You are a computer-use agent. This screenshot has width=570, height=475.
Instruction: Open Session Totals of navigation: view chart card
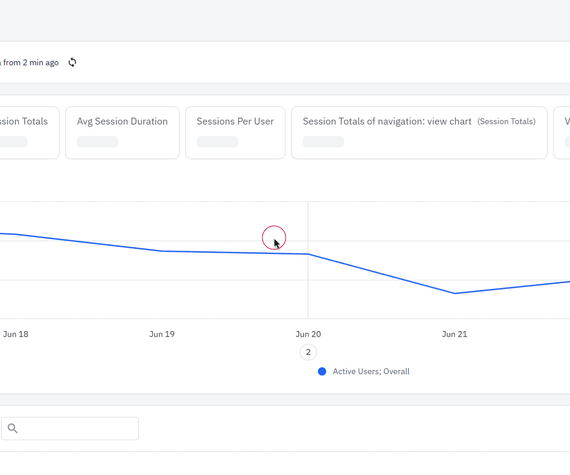(x=419, y=133)
